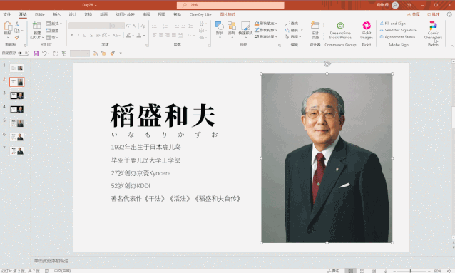Screen dimensions: 455x273
Task: Launch Dreamstime Stock Photos add-in
Action: (340, 30)
